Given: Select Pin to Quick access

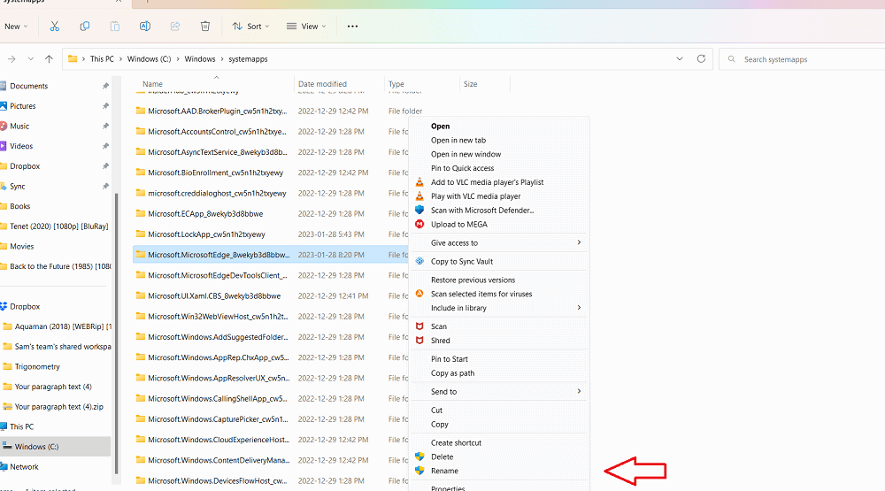Looking at the screenshot, I should [462, 168].
